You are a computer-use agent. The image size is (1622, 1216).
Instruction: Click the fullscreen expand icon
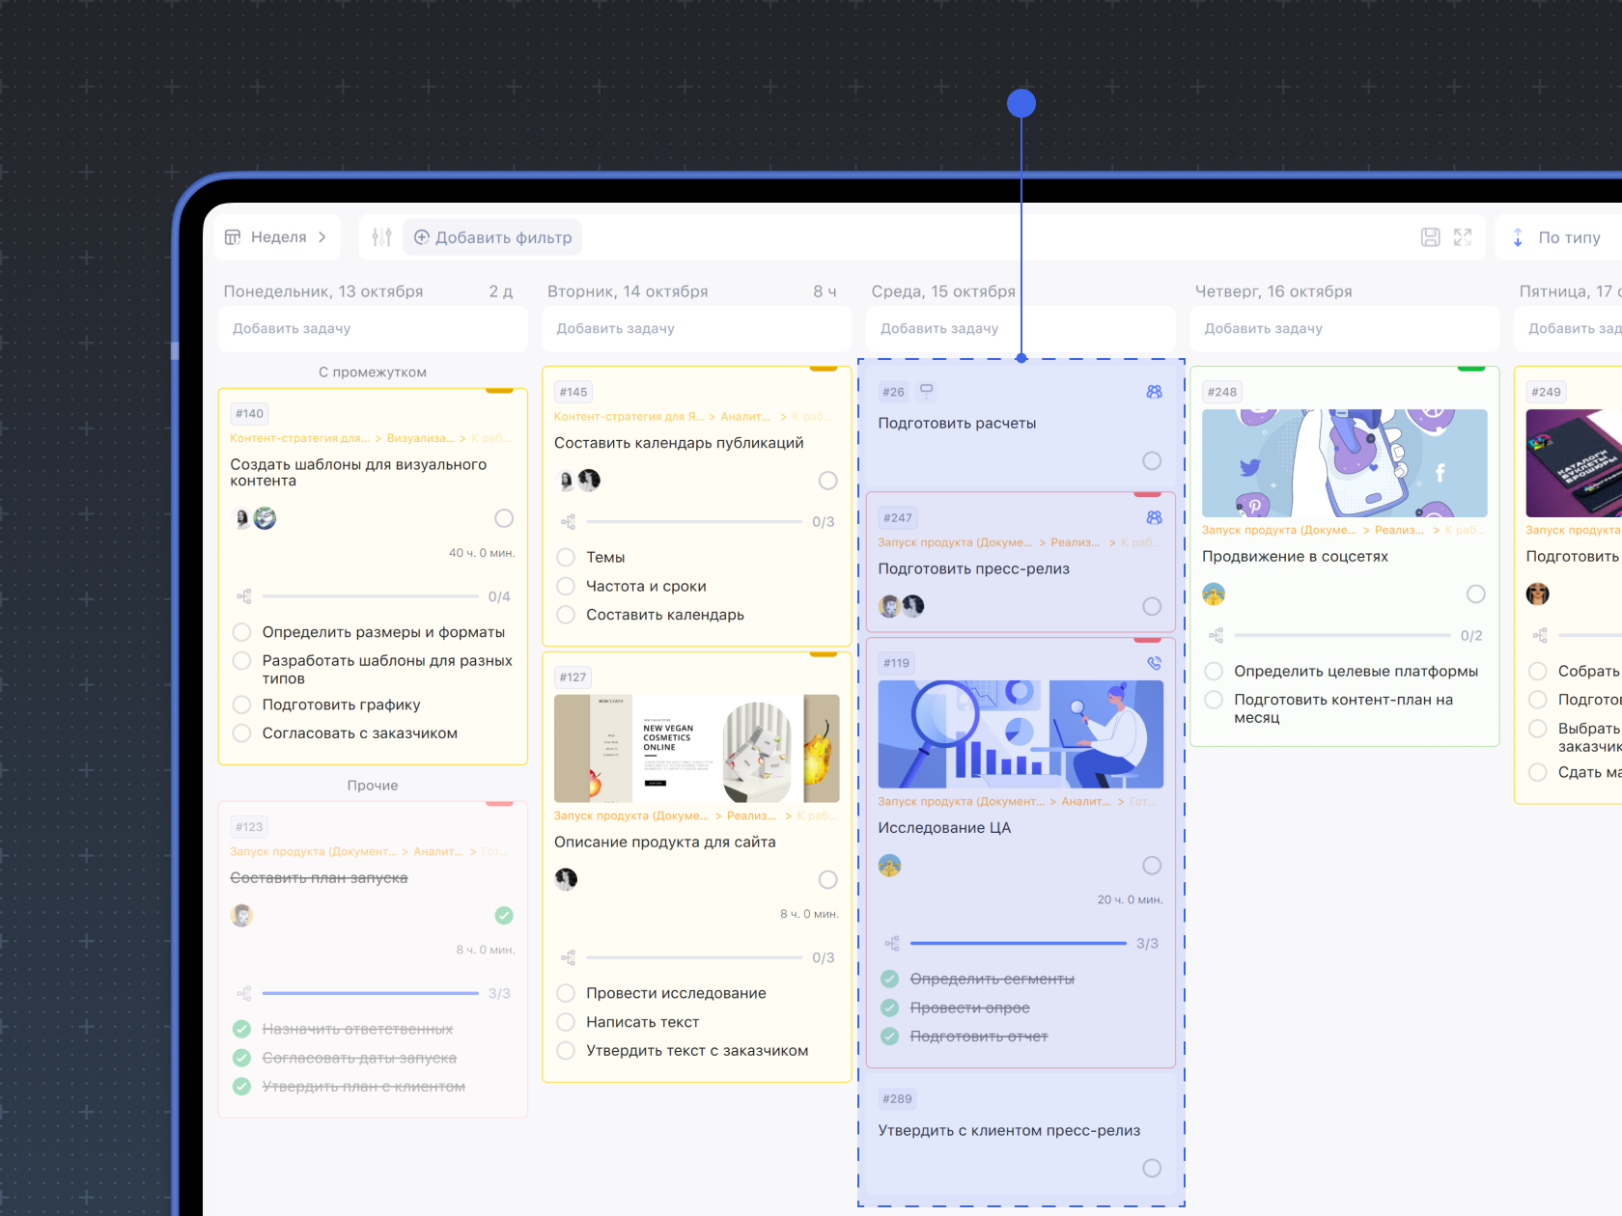[1463, 237]
